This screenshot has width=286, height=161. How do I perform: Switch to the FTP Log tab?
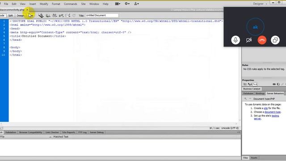(x=82, y=132)
